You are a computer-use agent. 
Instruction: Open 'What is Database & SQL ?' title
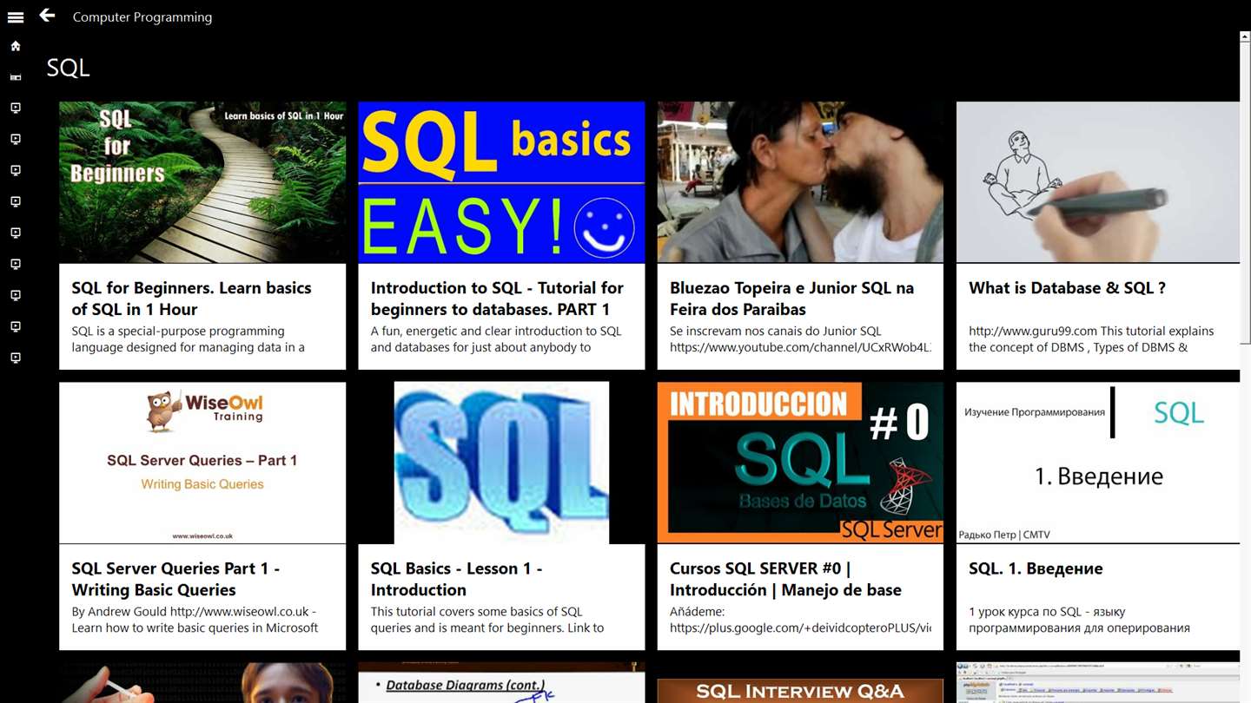[x=1067, y=288]
